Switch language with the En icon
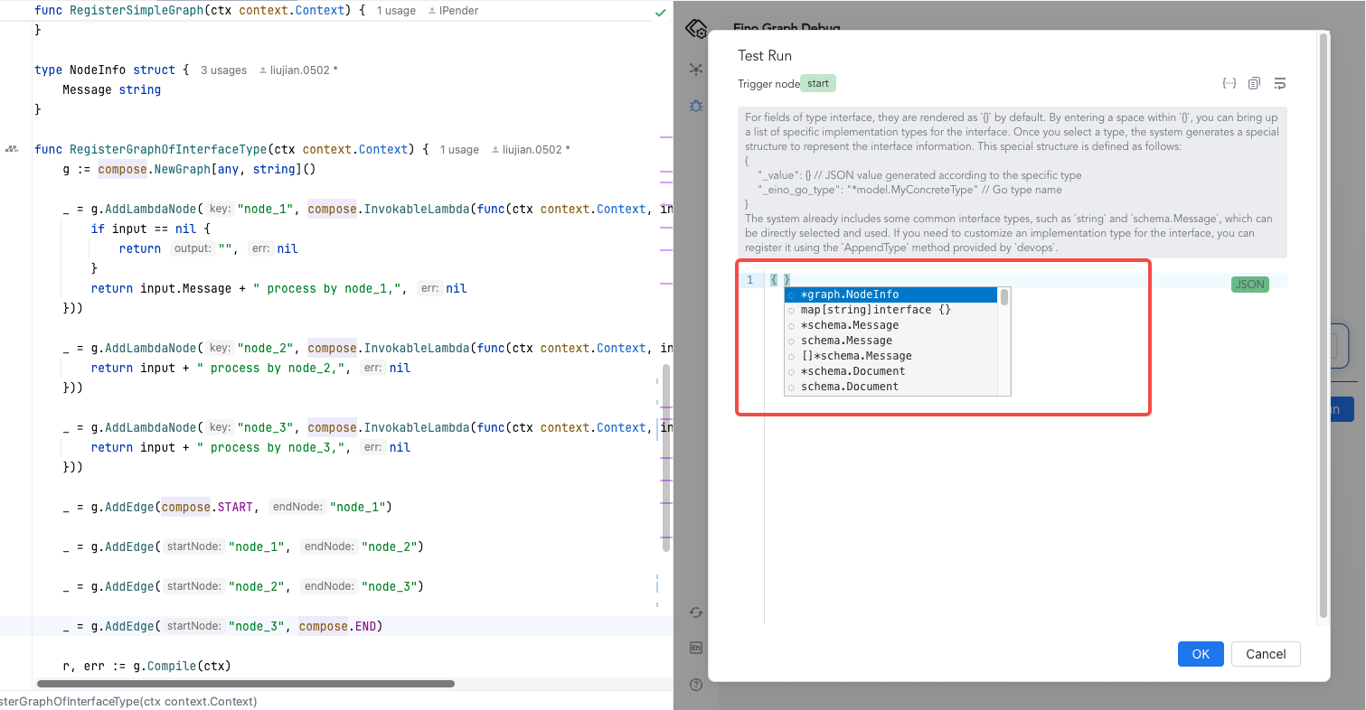The width and height of the screenshot is (1366, 710). coord(695,648)
